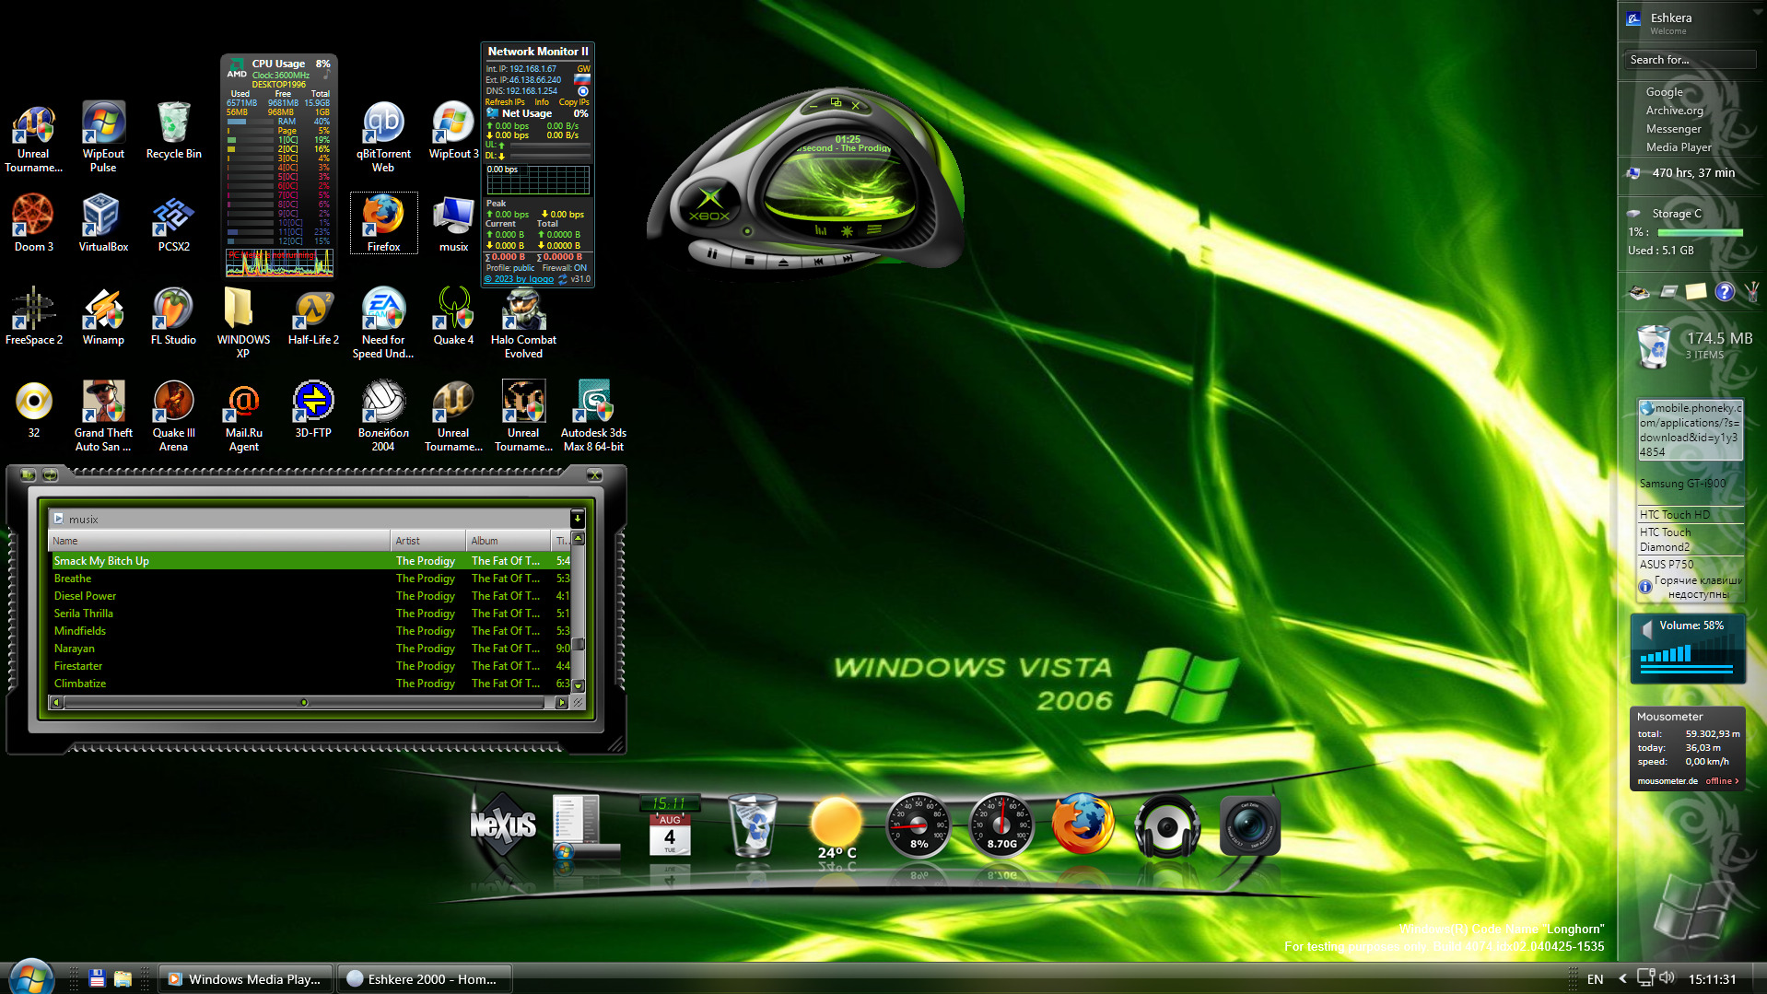This screenshot has width=1767, height=994.
Task: Show hidden system tray icons
Action: pos(1622,979)
